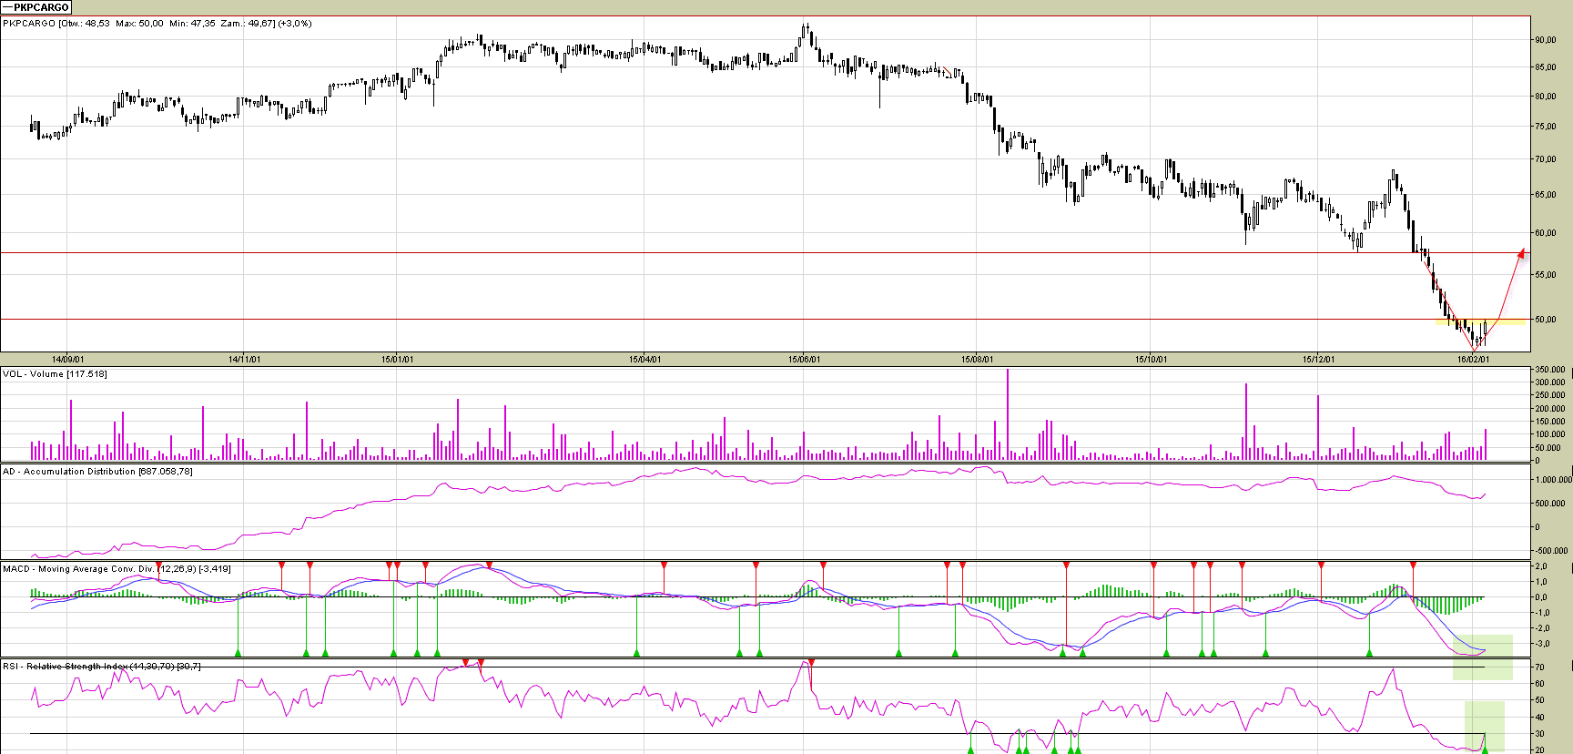Click the RSI panel title label
This screenshot has height=754, width=1573.
pos(102,667)
